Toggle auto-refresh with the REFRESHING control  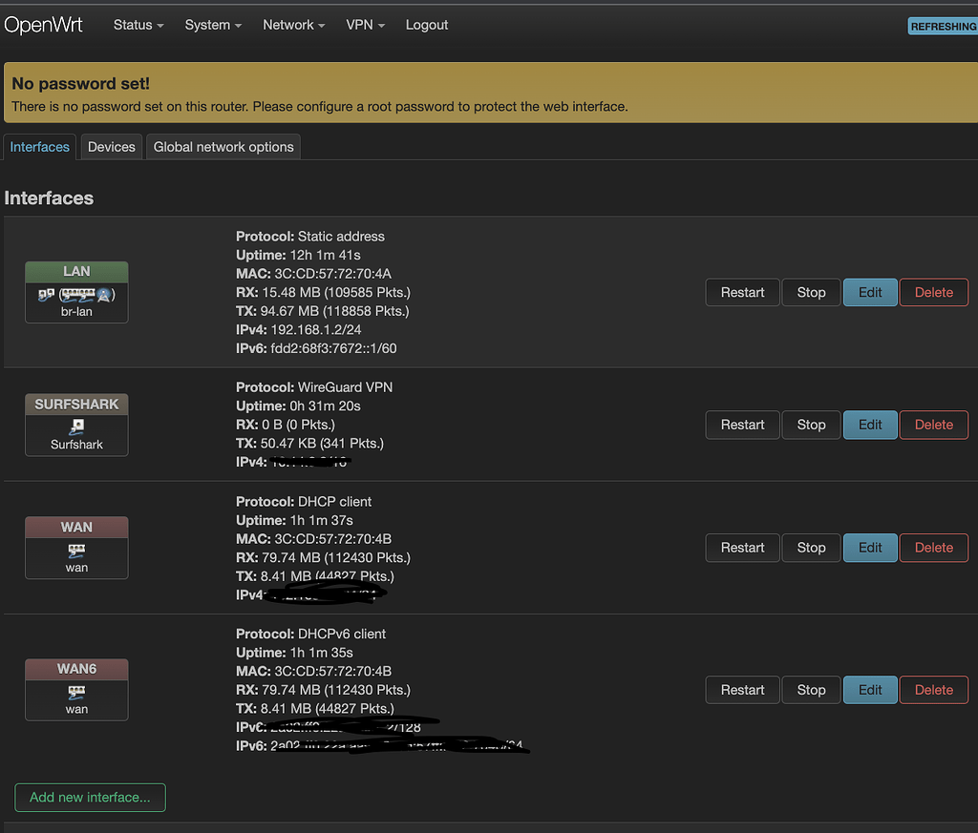coord(943,26)
